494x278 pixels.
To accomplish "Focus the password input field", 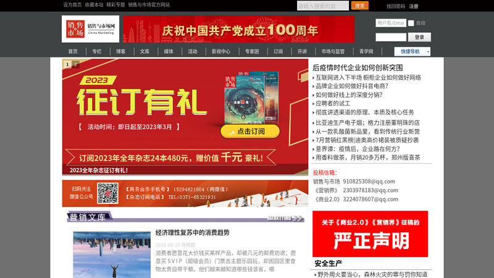I will [391, 37].
